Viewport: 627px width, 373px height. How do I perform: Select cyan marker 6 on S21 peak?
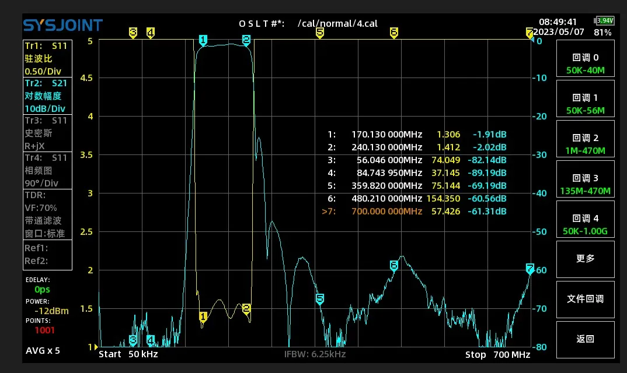coord(394,266)
